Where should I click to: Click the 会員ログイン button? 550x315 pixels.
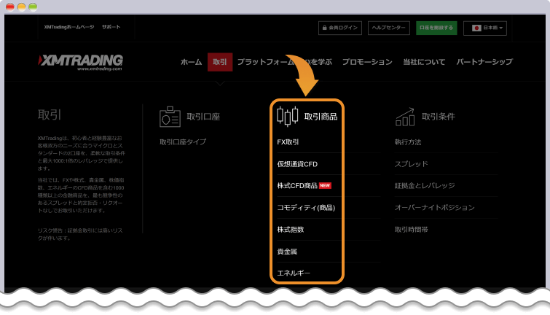click(x=340, y=28)
